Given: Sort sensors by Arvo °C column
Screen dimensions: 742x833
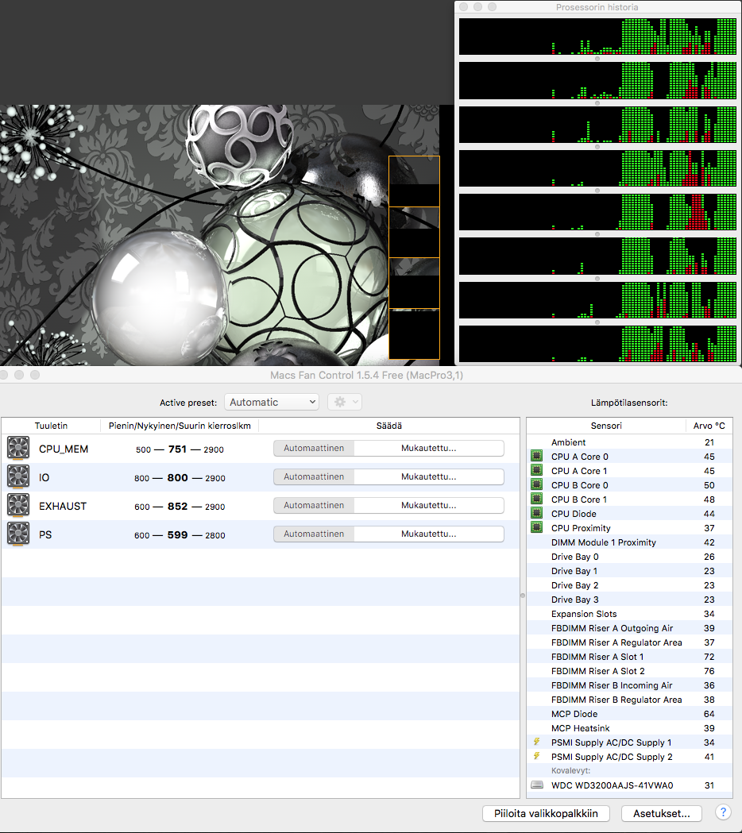Looking at the screenshot, I should coord(709,426).
